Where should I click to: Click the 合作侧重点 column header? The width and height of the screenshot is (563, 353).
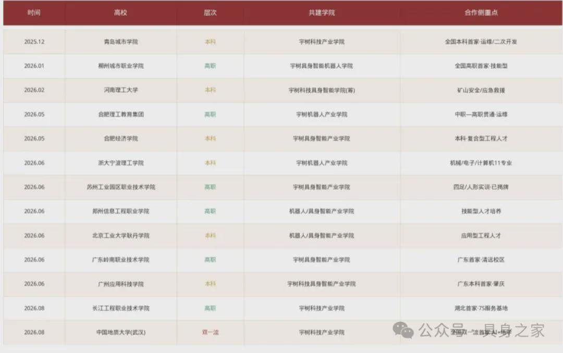point(481,12)
